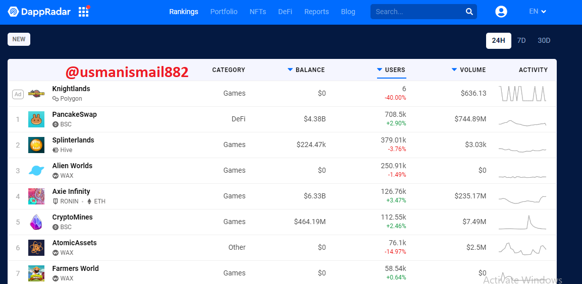Click the BSC icon under CryptoMines
The width and height of the screenshot is (582, 284).
[x=56, y=227]
